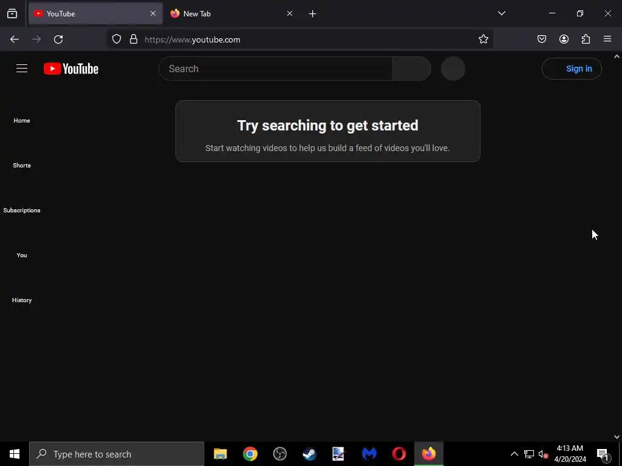Click the network status tray icon
The width and height of the screenshot is (622, 466).
pos(529,454)
